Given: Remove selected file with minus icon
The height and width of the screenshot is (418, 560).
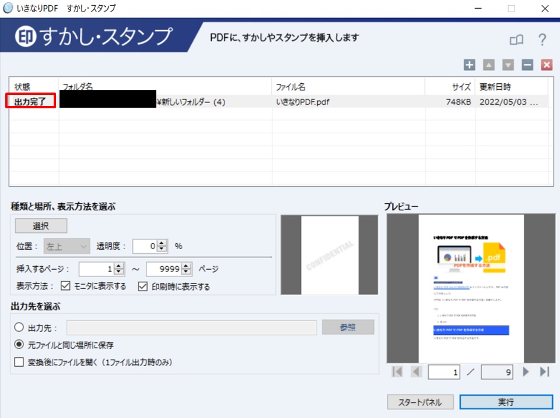Looking at the screenshot, I should coord(527,65).
